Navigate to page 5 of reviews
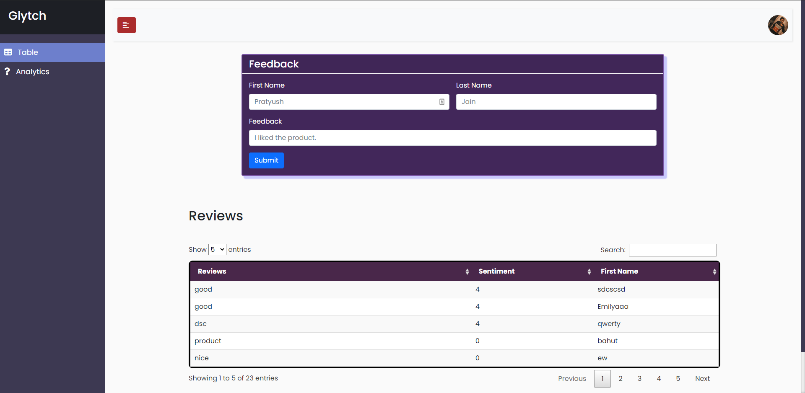 [678, 379]
